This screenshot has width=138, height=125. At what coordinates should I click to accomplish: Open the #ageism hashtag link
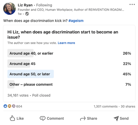(x=76, y=21)
